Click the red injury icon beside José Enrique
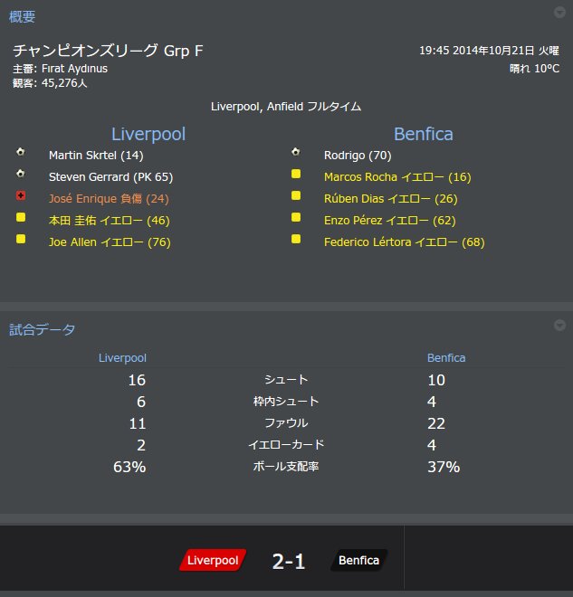Viewport: 573px width, 597px height. tap(21, 195)
